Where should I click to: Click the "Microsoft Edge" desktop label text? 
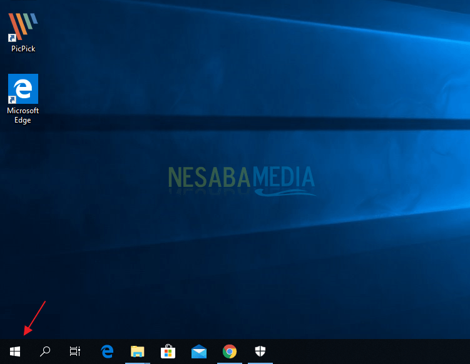point(23,115)
